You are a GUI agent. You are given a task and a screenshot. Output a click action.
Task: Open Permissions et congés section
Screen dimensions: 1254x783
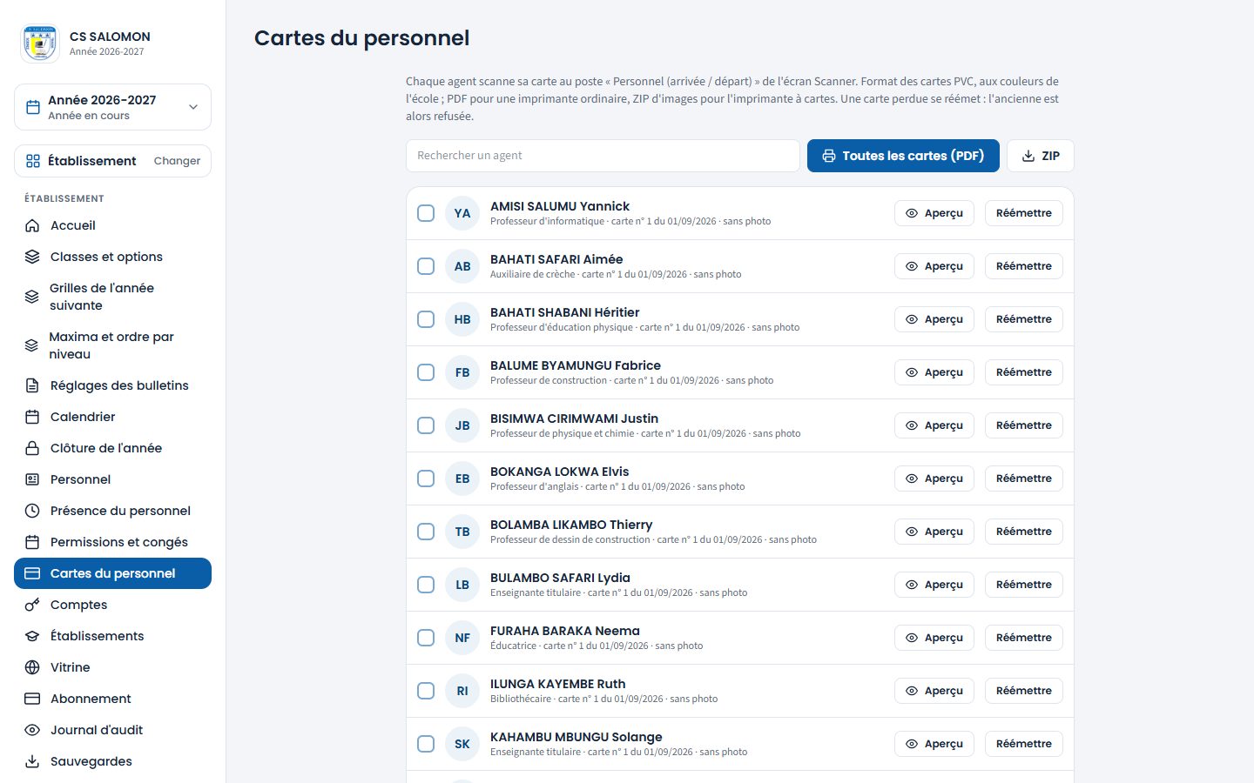112,542
